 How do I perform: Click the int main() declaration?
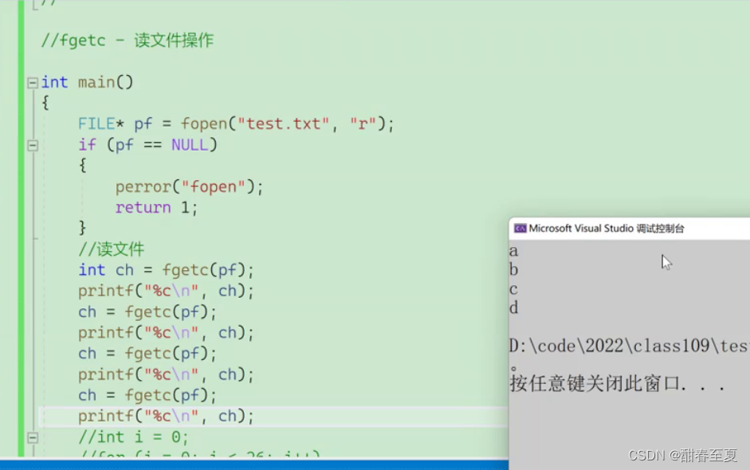pyautogui.click(x=87, y=83)
